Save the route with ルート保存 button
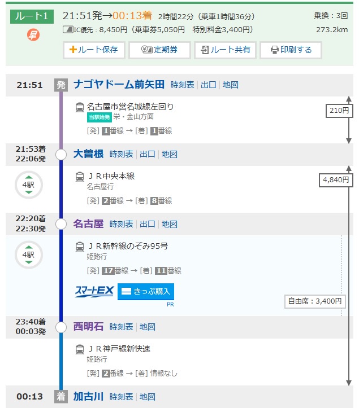Viewport: 359px width, 408px height. tap(94, 50)
